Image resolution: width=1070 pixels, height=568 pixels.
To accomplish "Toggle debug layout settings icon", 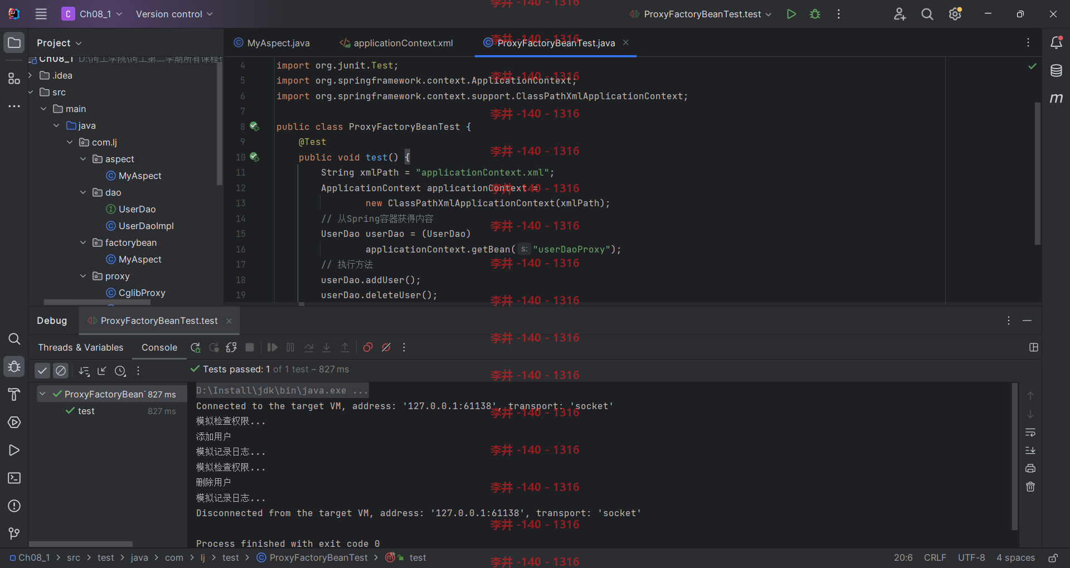I will pyautogui.click(x=1034, y=347).
